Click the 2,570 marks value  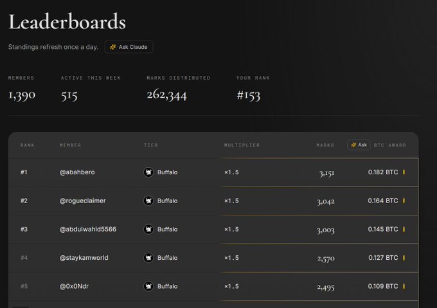(326, 258)
